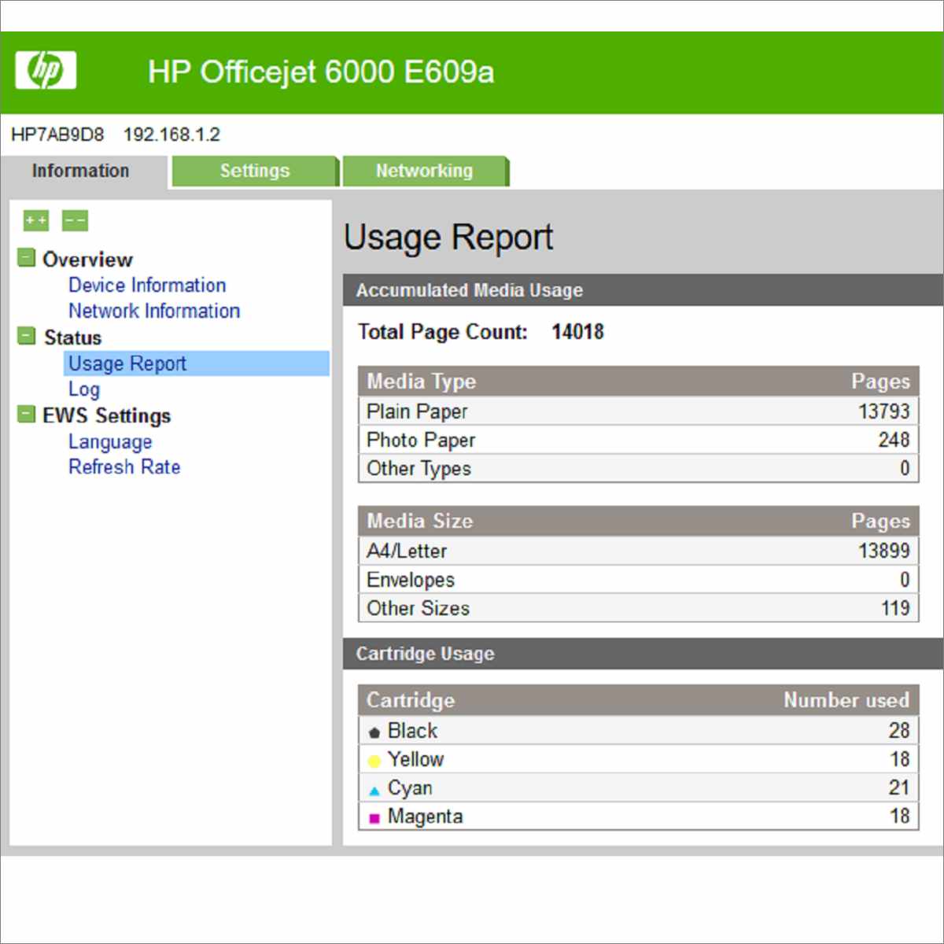
Task: Open the Language settings link
Action: coord(110,442)
